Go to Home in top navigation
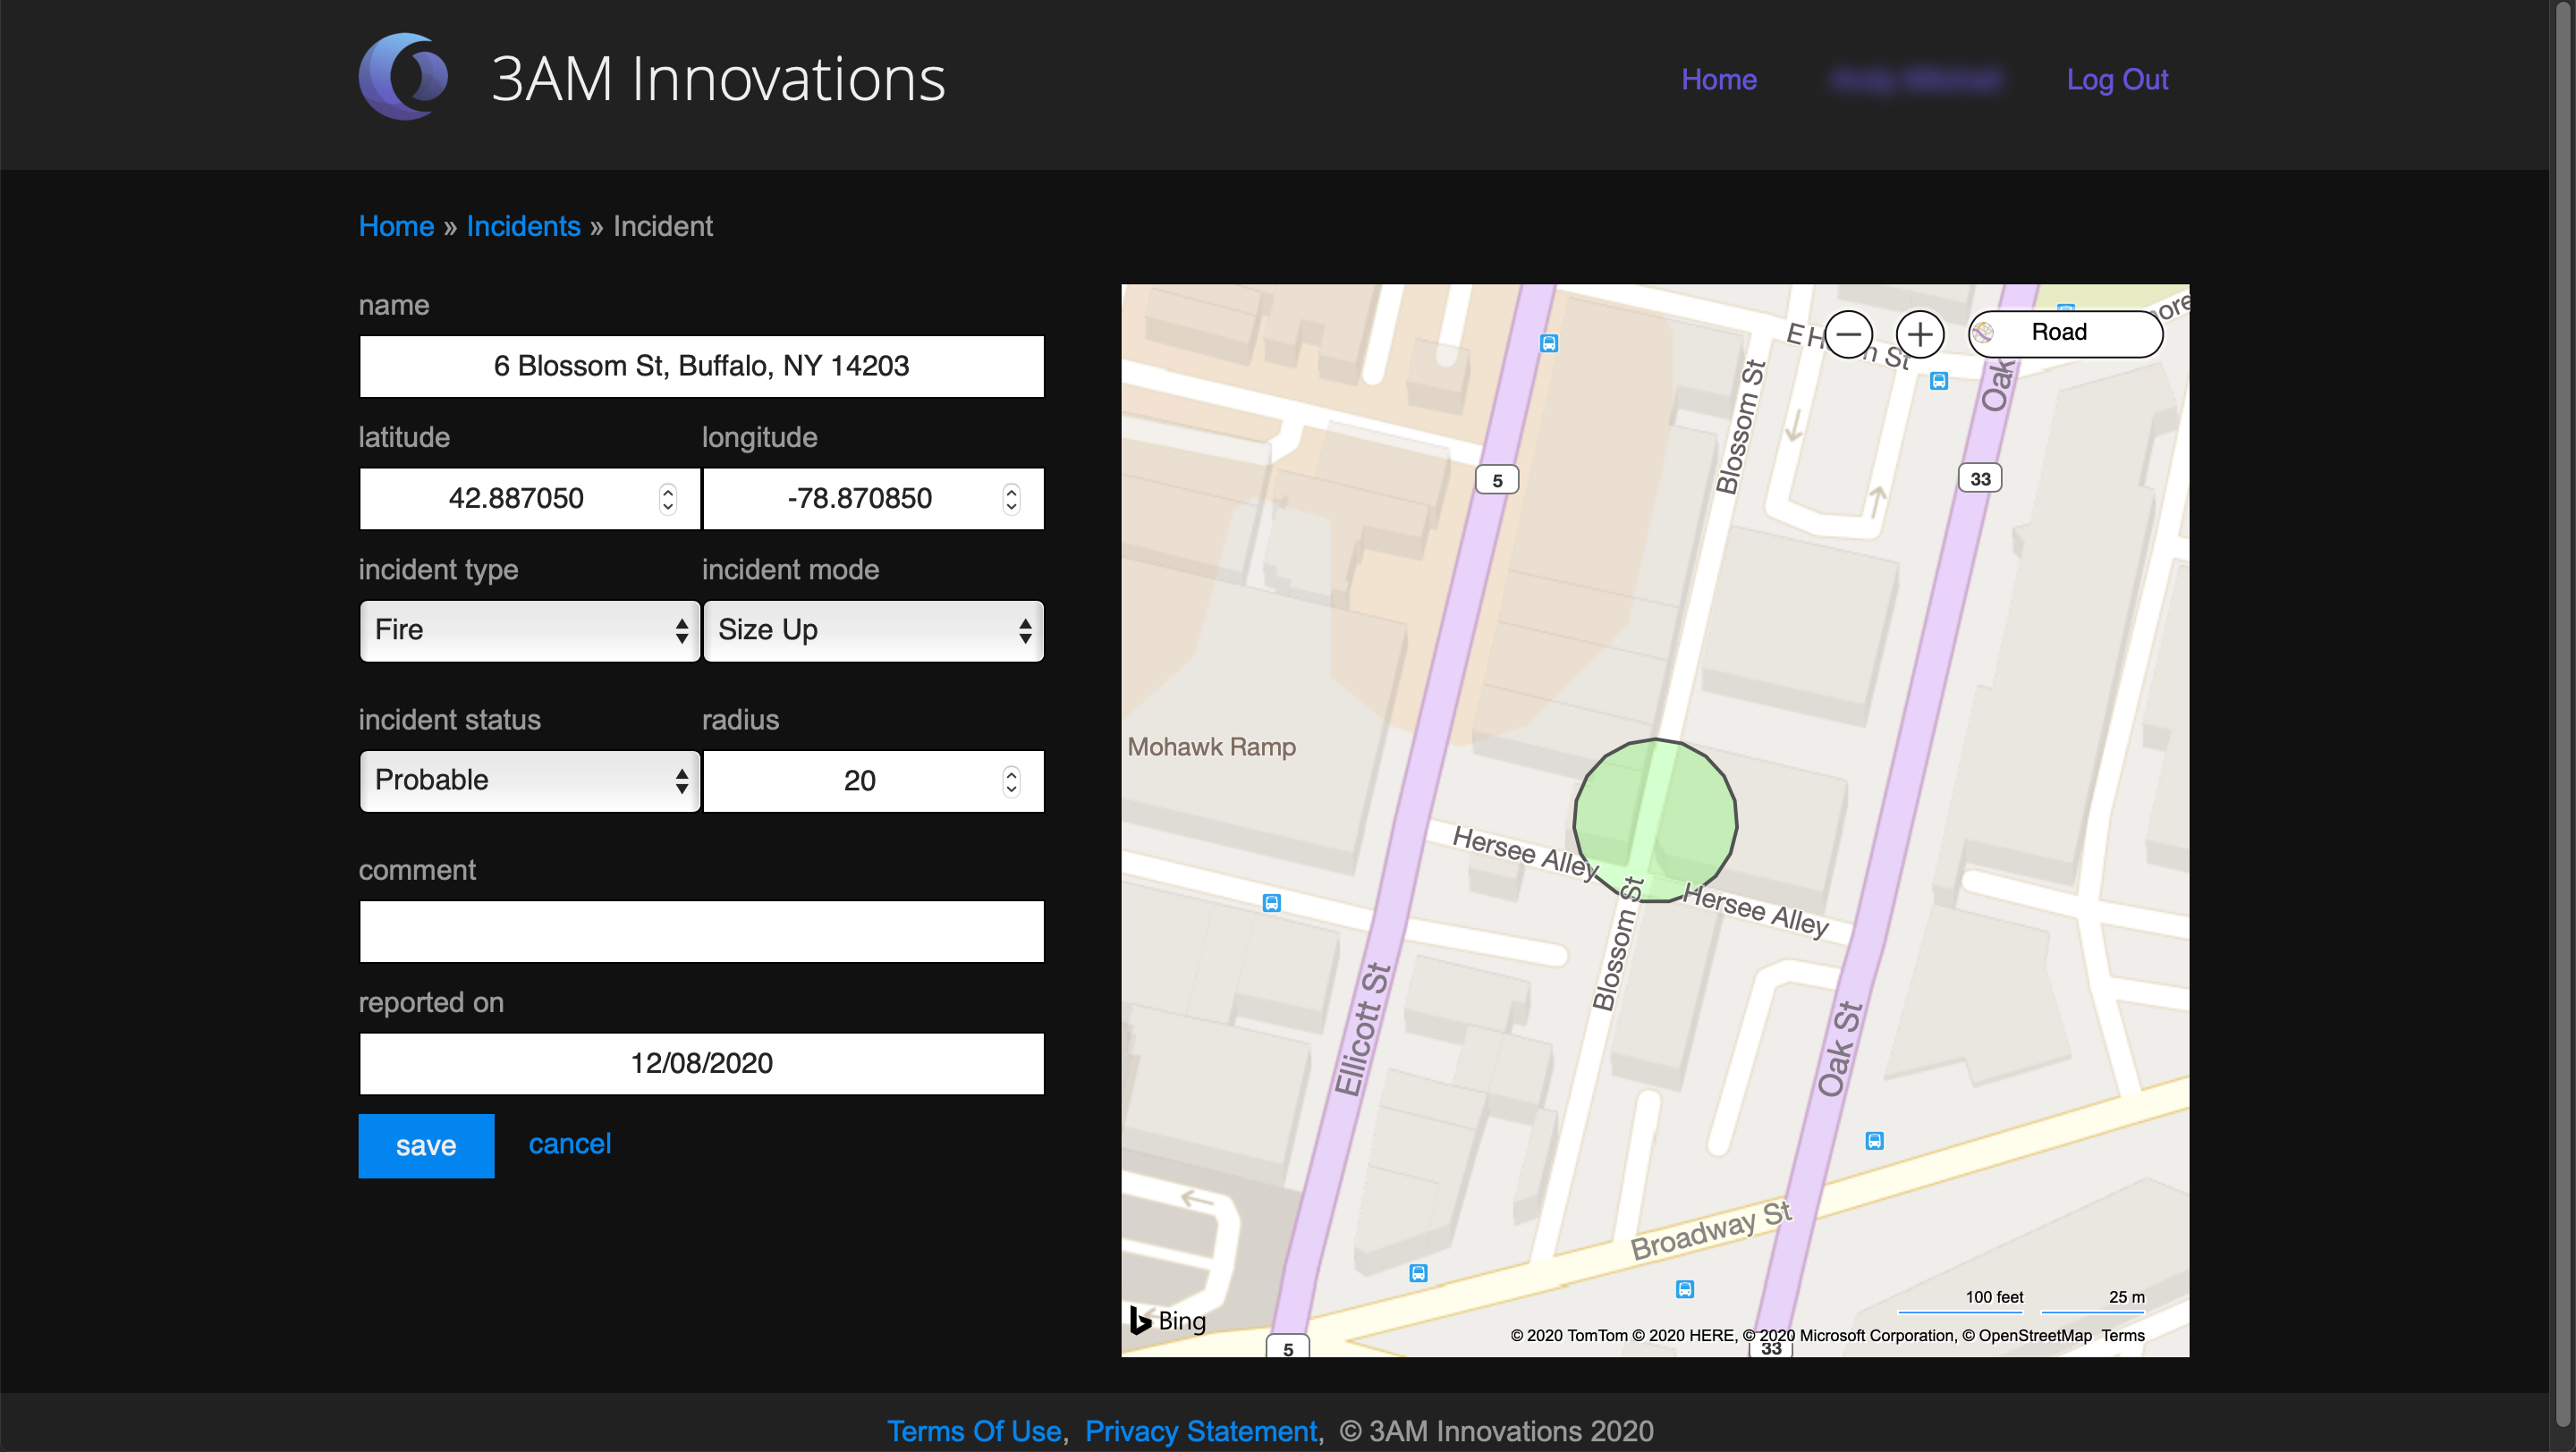 [1718, 79]
